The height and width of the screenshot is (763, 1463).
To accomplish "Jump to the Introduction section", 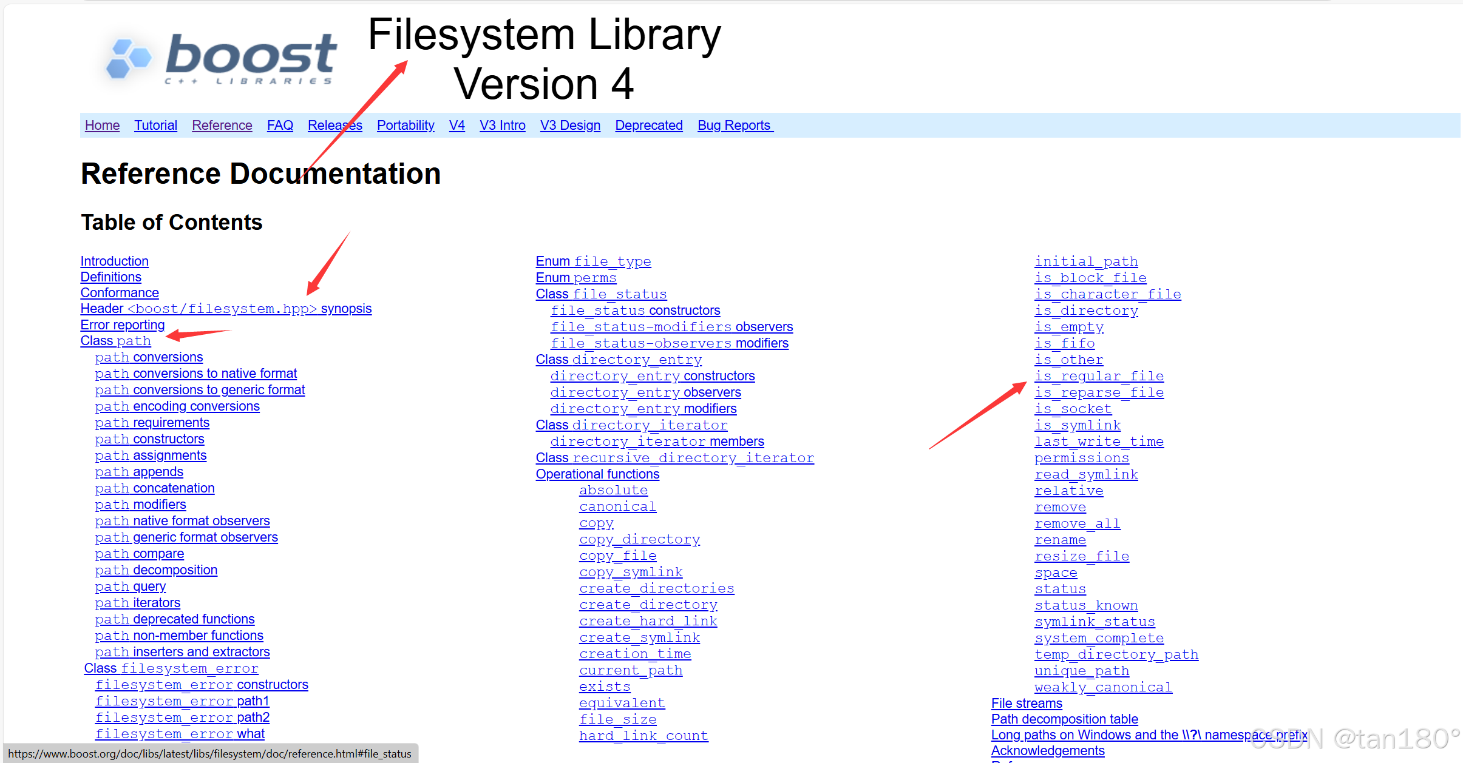I will tap(115, 261).
